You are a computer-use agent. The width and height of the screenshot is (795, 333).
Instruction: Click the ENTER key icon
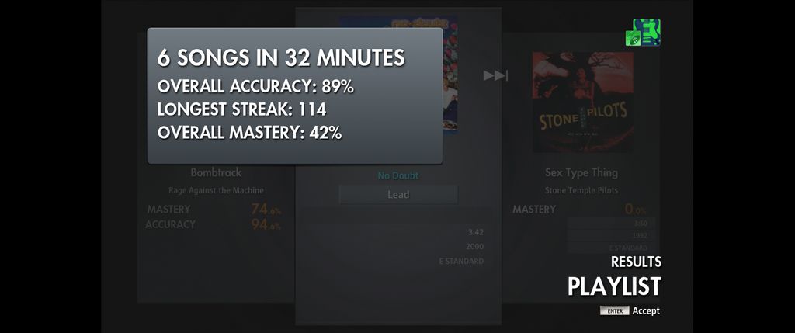615,310
